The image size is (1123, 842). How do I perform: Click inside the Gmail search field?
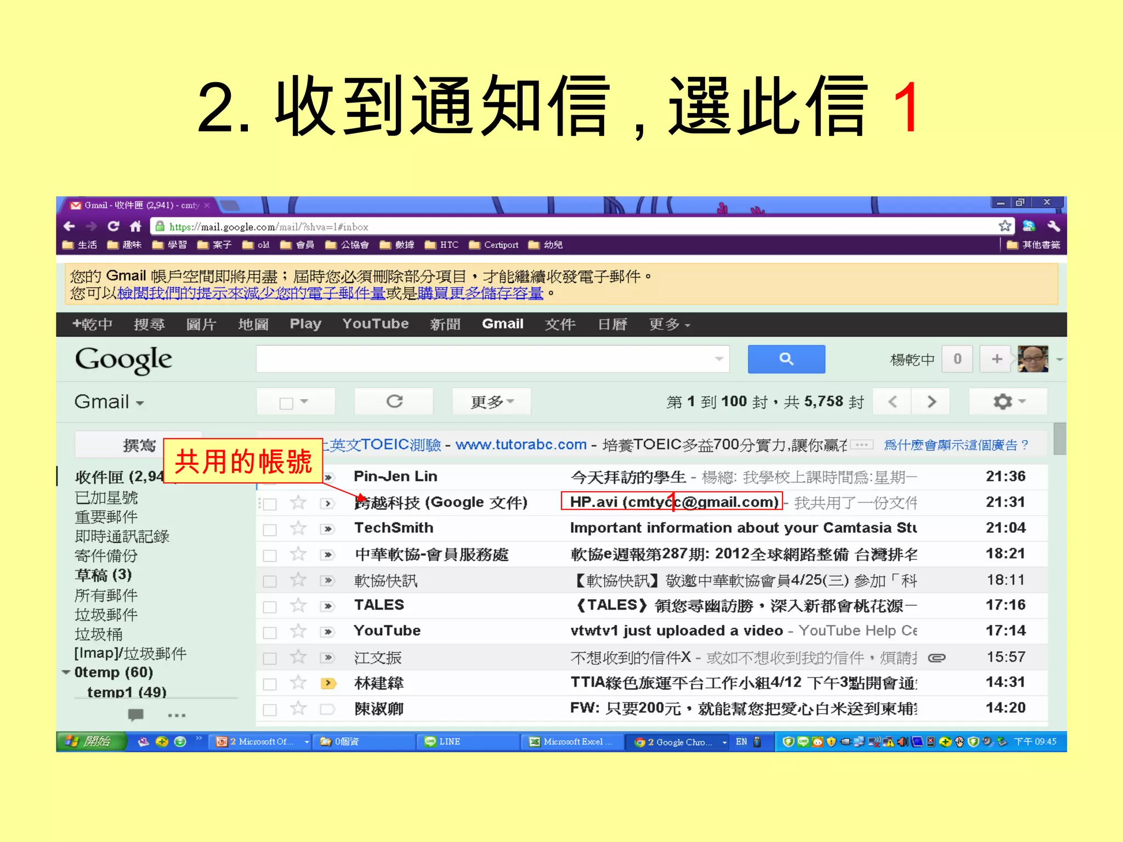(492, 359)
